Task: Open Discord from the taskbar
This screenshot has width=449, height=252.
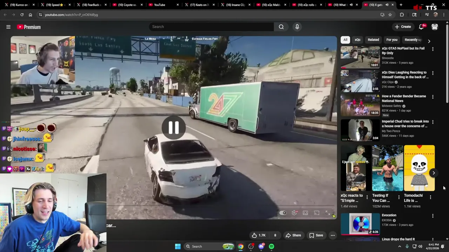Action: pos(261,246)
